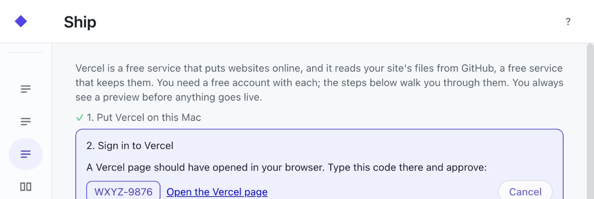The width and height of the screenshot is (594, 199).
Task: Click the purple diamond app logo
Action: point(21,21)
